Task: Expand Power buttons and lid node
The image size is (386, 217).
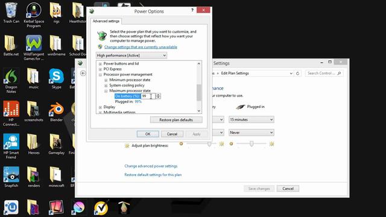Action: coord(100,64)
